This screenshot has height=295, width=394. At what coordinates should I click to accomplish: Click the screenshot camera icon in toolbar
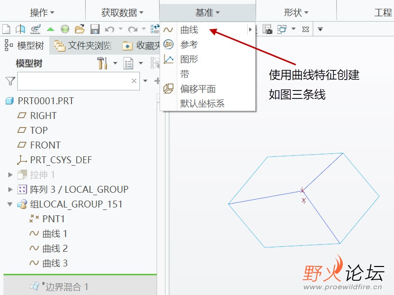(267, 29)
